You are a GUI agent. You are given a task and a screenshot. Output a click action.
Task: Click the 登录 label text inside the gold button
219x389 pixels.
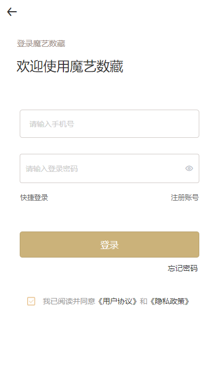click(x=110, y=245)
